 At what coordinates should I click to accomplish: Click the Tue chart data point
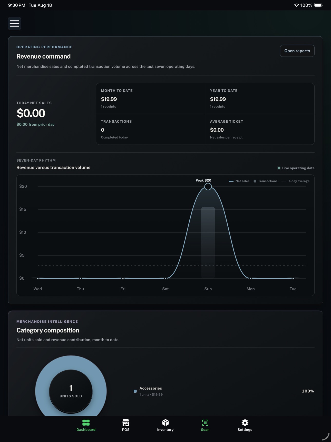(293, 278)
